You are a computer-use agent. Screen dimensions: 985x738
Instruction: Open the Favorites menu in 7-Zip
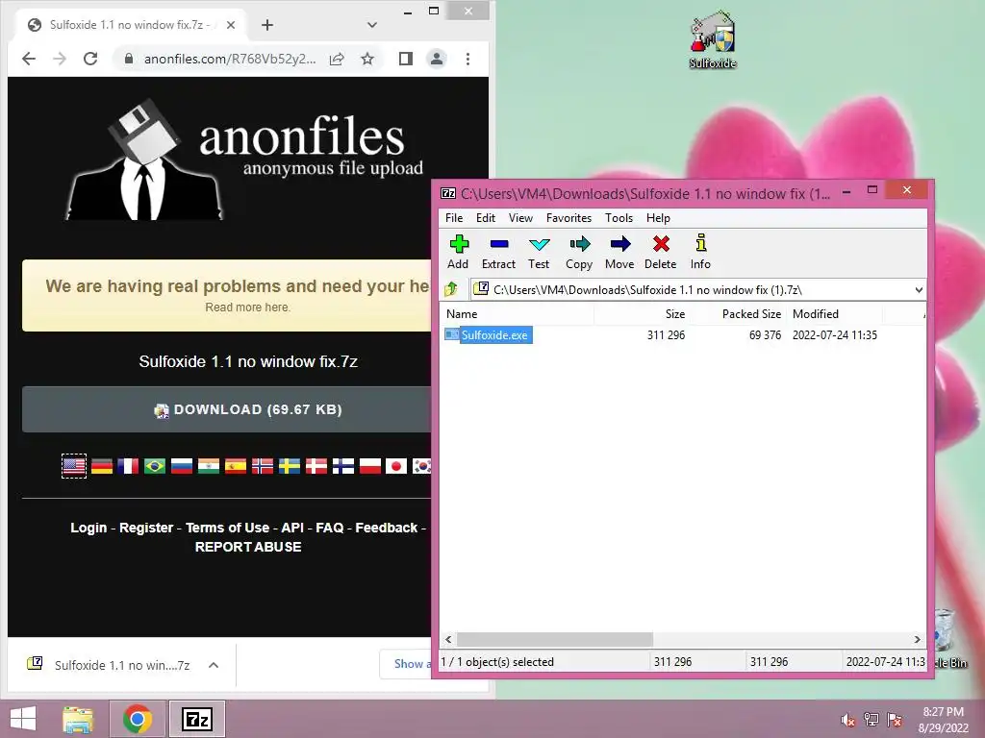pyautogui.click(x=569, y=218)
